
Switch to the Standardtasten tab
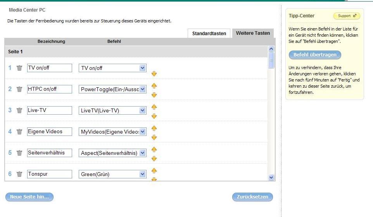point(209,34)
